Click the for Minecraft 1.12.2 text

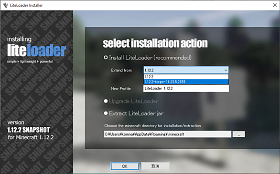click(x=31, y=137)
